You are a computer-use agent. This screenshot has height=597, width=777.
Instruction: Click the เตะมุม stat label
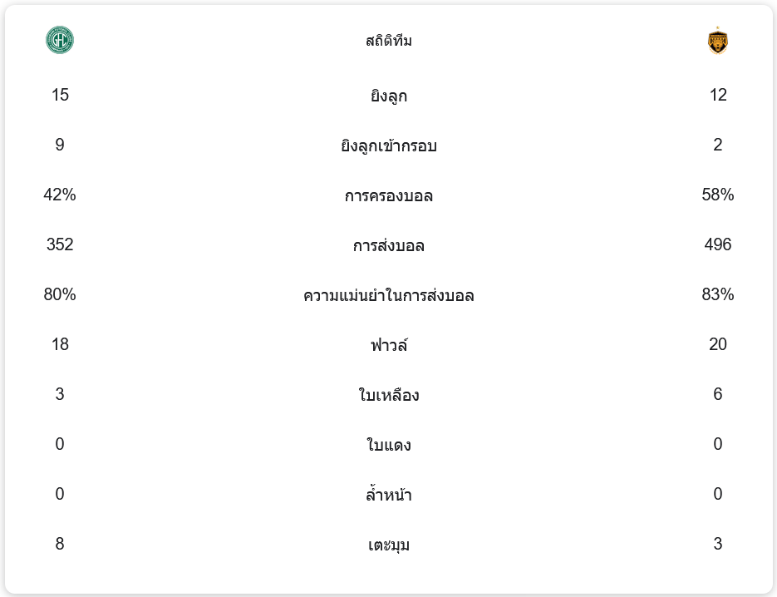[389, 545]
